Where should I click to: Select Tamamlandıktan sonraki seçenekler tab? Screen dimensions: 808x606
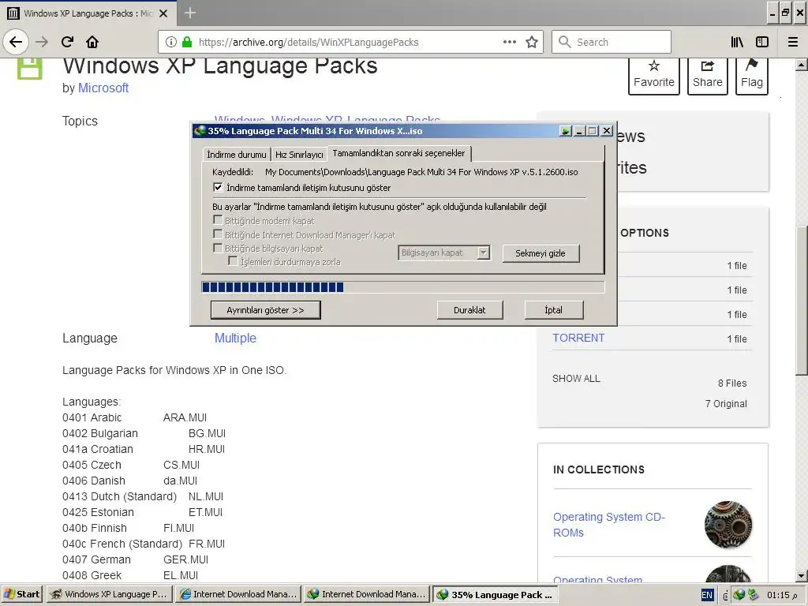(x=398, y=153)
